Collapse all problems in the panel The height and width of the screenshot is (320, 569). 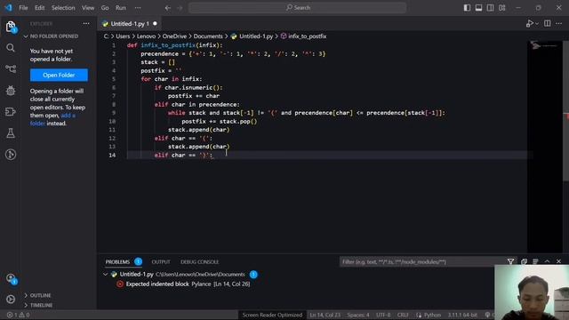point(524,261)
